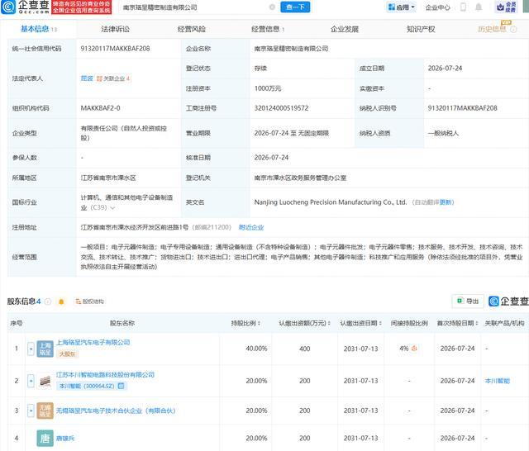The width and height of the screenshot is (529, 451).
Task: Select the 基本信息 tab
Action: [x=39, y=29]
